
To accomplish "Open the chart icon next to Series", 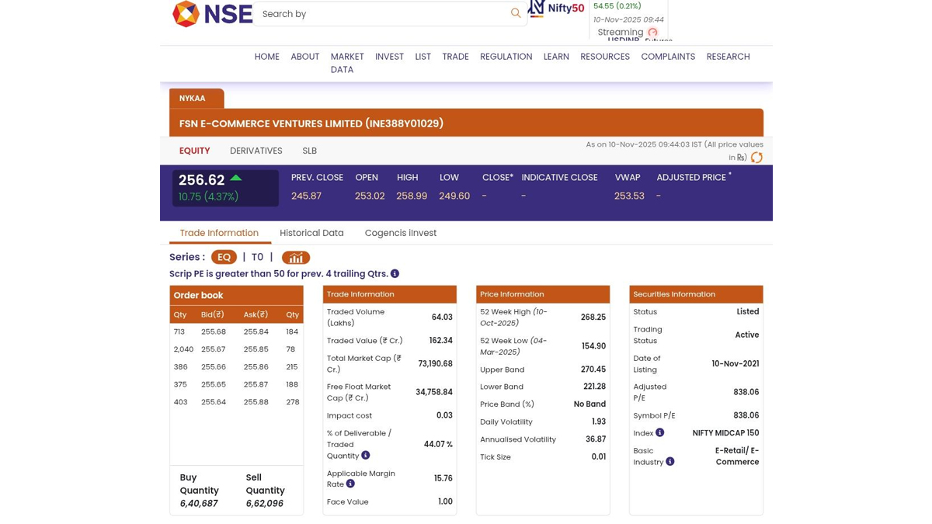I will (x=295, y=258).
